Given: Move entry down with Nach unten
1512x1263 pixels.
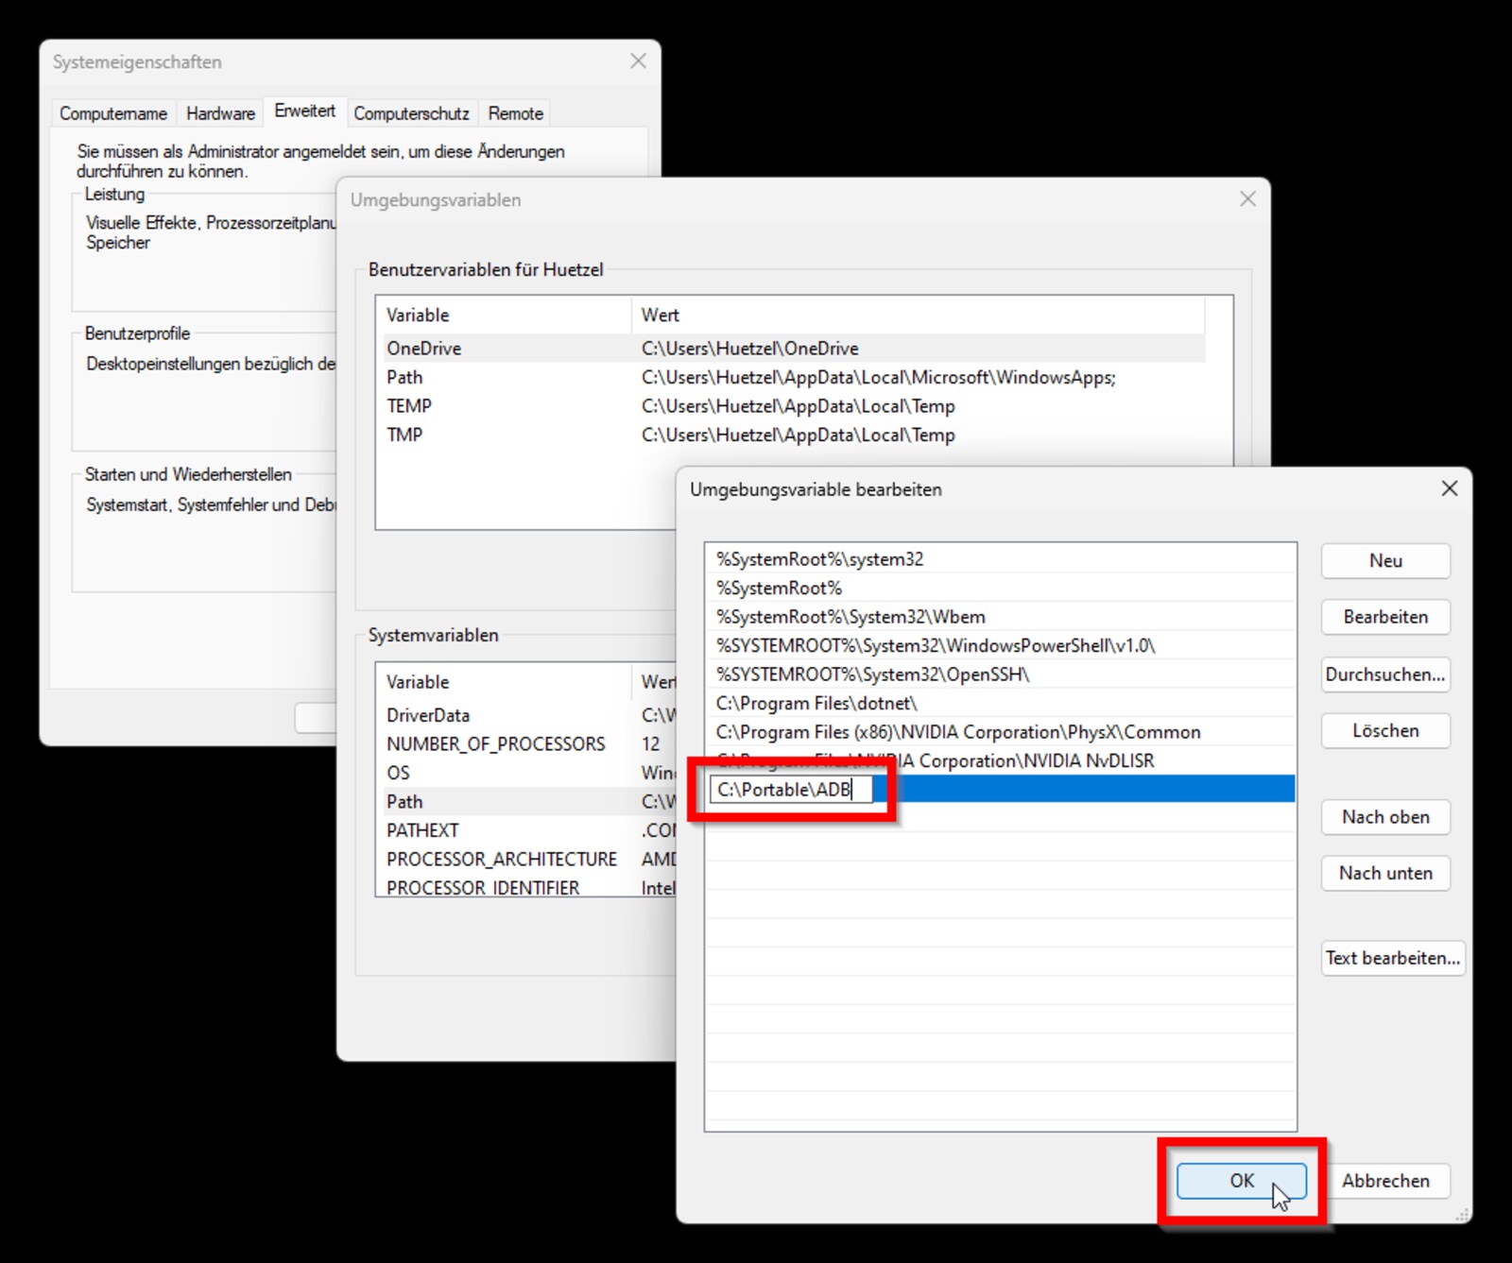Looking at the screenshot, I should click(1384, 873).
